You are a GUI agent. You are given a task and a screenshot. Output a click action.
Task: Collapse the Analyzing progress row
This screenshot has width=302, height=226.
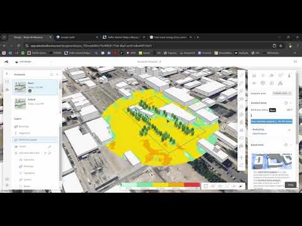(289, 130)
